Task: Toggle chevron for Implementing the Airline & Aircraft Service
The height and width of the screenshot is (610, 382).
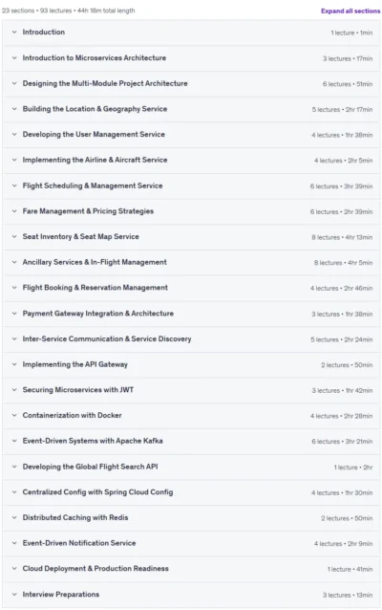Action: click(14, 160)
